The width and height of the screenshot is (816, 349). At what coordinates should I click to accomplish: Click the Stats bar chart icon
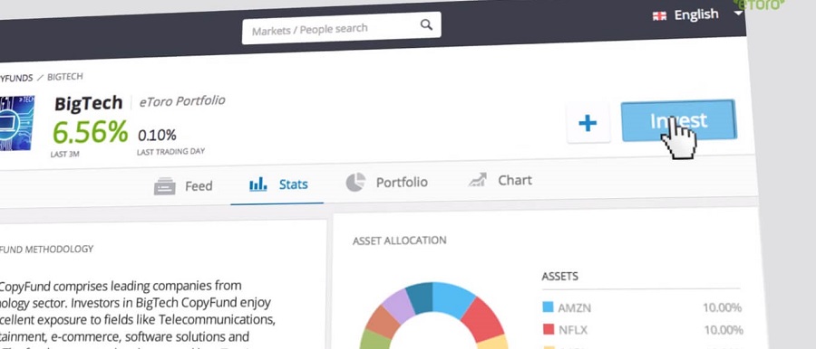coord(258,184)
